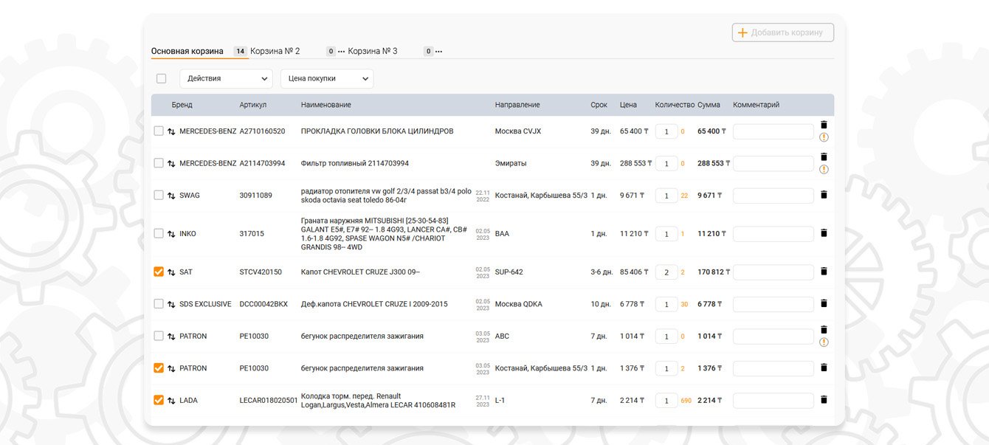The width and height of the screenshot is (989, 445).
Task: Click the comment field for the INKO row
Action: tap(773, 234)
